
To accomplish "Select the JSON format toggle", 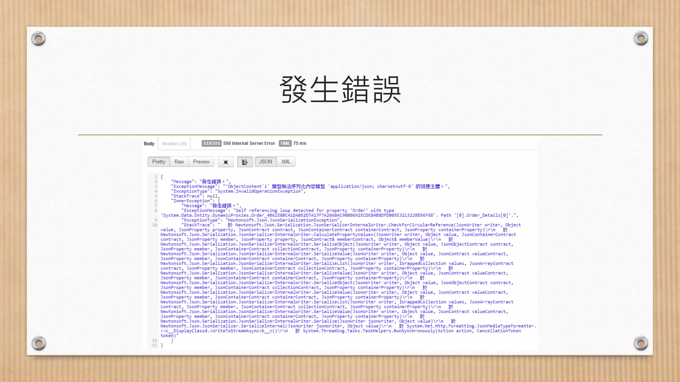I will coord(265,162).
